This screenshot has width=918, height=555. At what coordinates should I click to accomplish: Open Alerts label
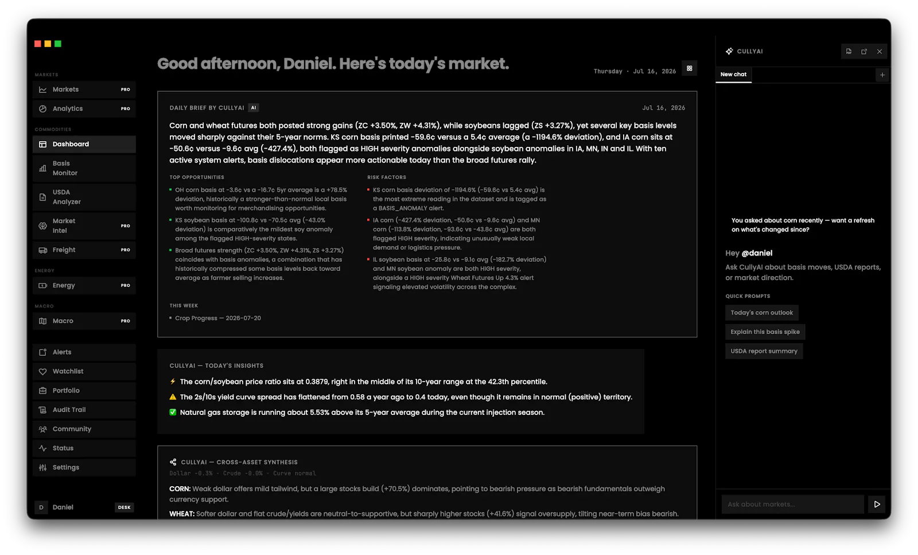tap(62, 352)
